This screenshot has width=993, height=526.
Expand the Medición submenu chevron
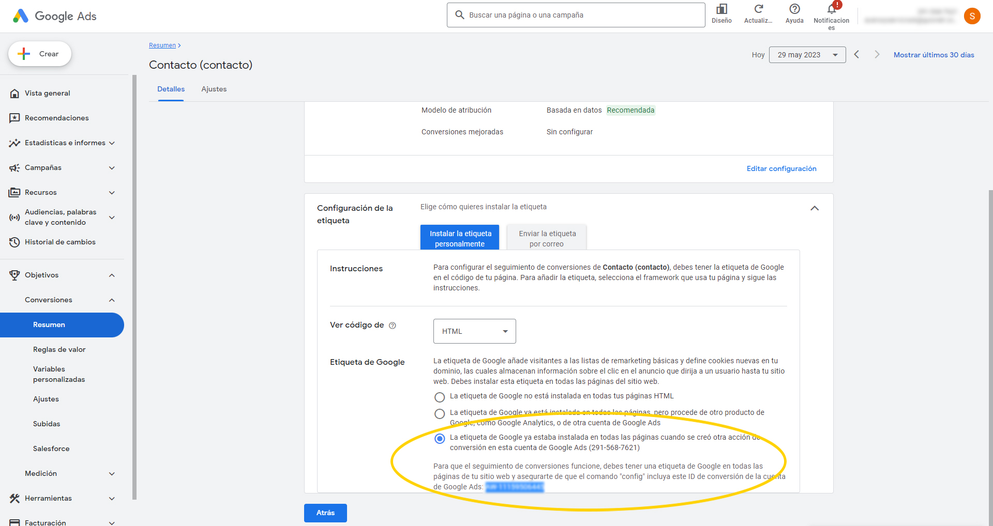(x=112, y=474)
